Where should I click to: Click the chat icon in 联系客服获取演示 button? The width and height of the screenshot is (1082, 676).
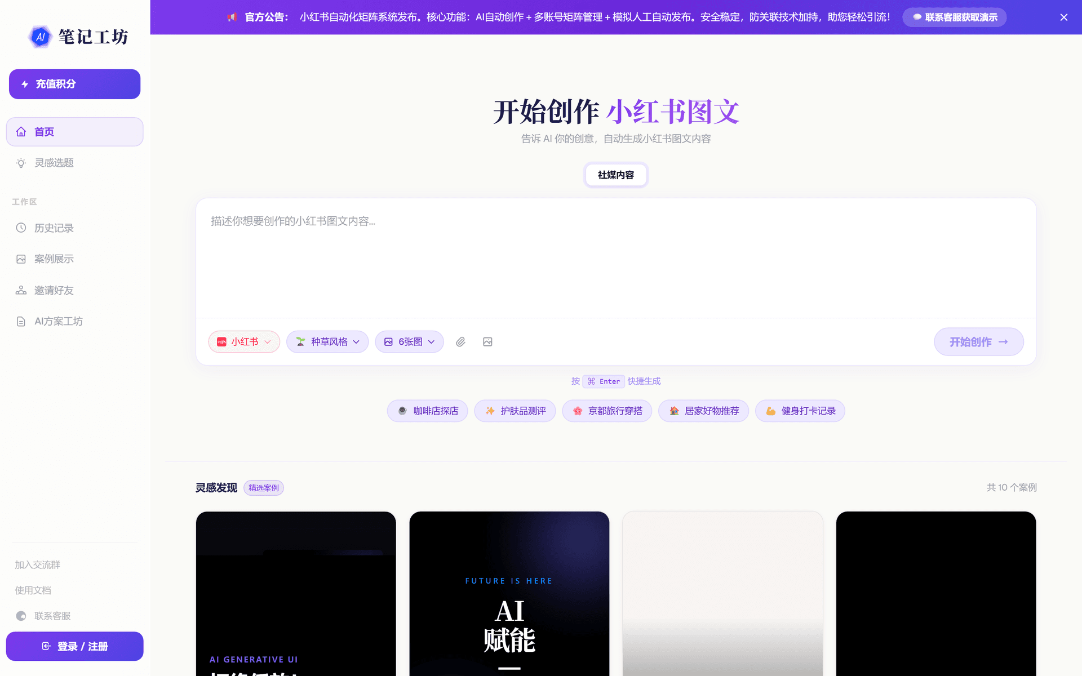pos(917,17)
